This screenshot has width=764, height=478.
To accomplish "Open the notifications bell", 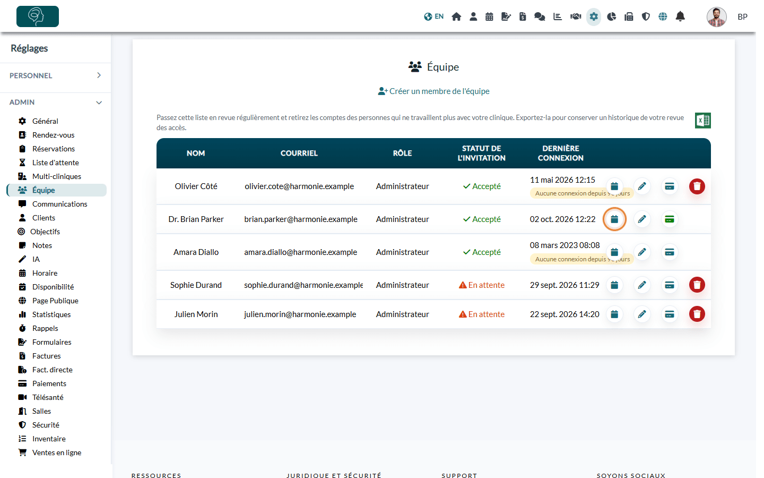I will pyautogui.click(x=680, y=16).
